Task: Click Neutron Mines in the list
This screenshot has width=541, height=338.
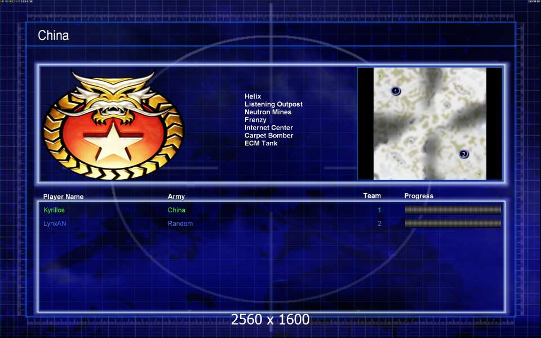Action: (x=268, y=112)
